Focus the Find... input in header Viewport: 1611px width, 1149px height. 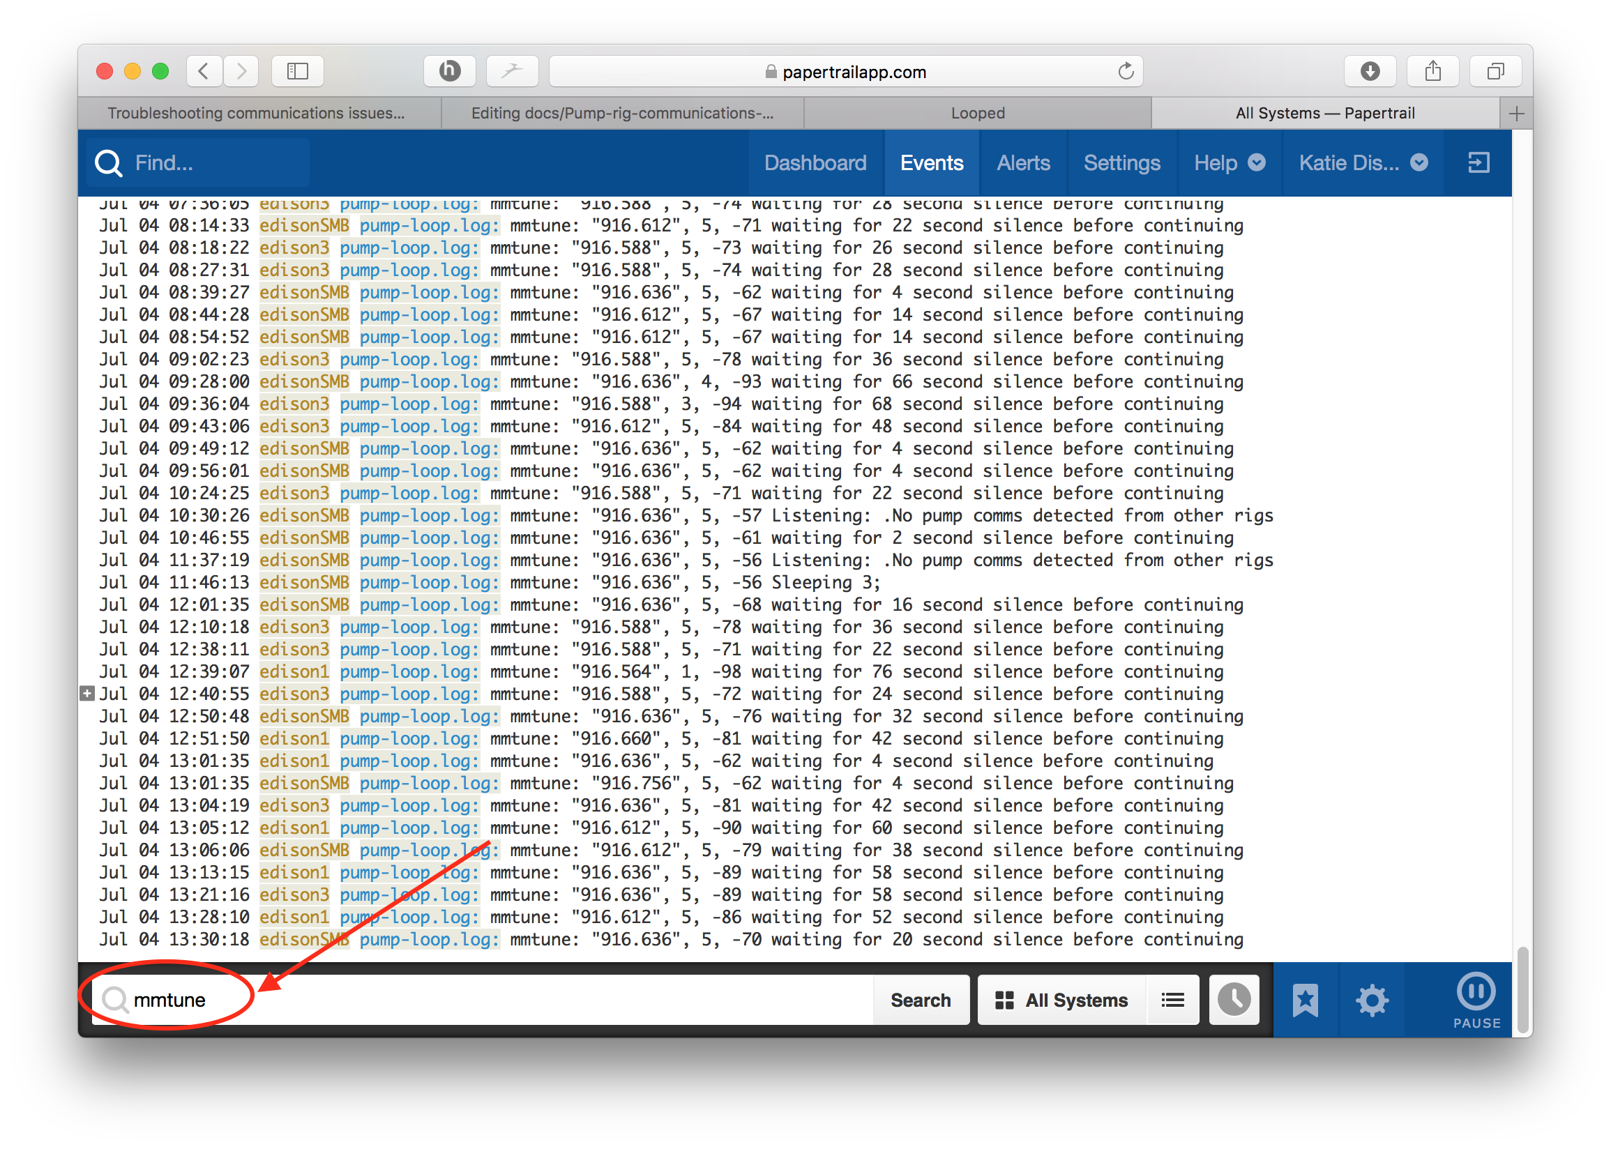tap(198, 162)
